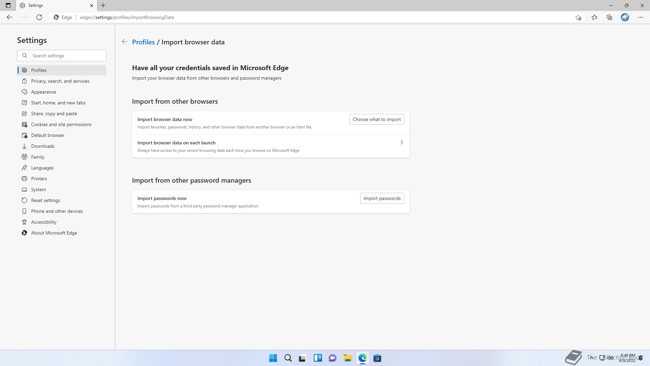The image size is (650, 366).
Task: Close the Settings tab
Action: pos(91,5)
